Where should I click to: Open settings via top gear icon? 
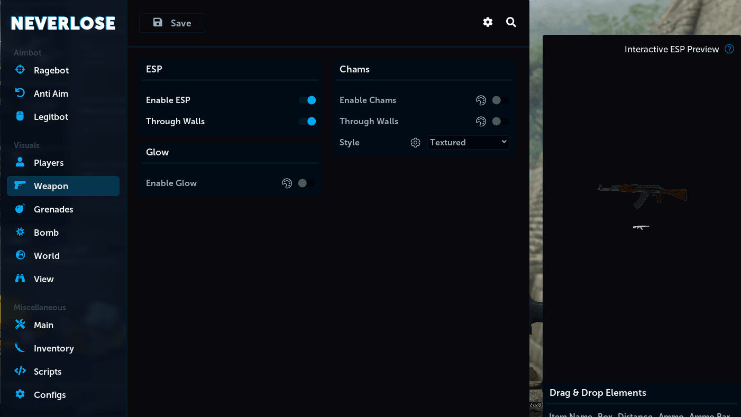[488, 22]
